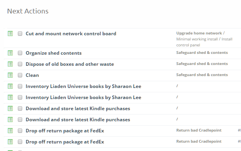Open the list icon next to Dispose of old boxes
The width and height of the screenshot is (241, 151).
[10, 64]
